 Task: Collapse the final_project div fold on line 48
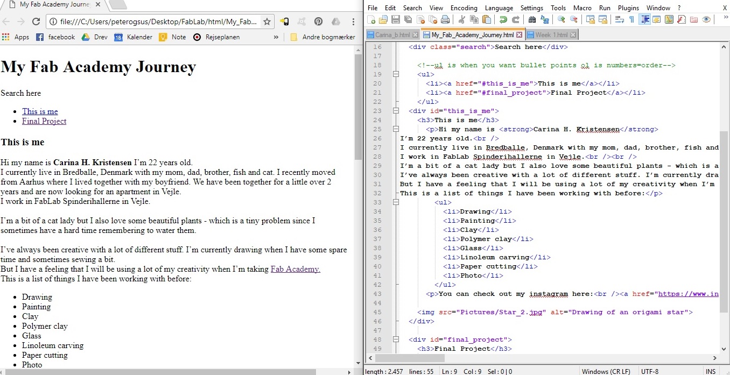click(396, 339)
